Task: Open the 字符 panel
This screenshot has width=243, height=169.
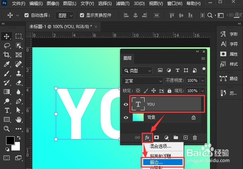Action: pos(229,44)
